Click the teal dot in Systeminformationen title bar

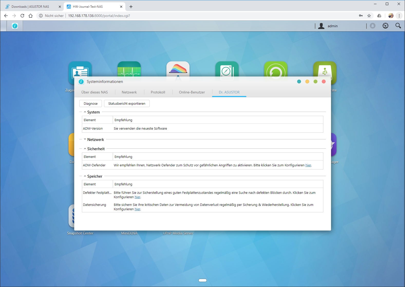point(299,82)
